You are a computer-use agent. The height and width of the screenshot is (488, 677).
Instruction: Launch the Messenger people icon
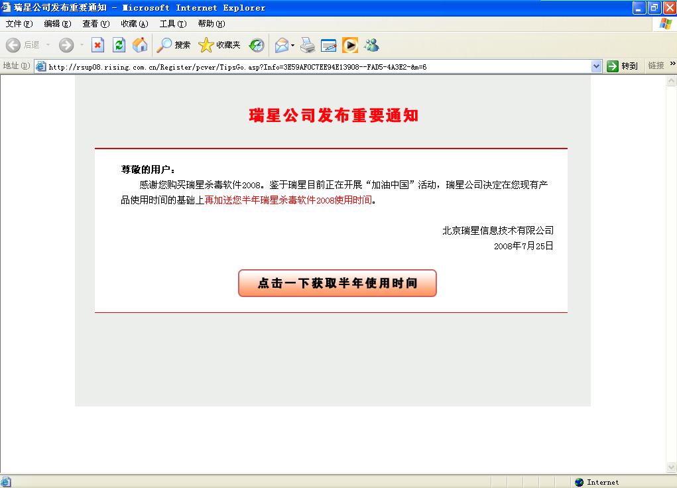pos(371,45)
